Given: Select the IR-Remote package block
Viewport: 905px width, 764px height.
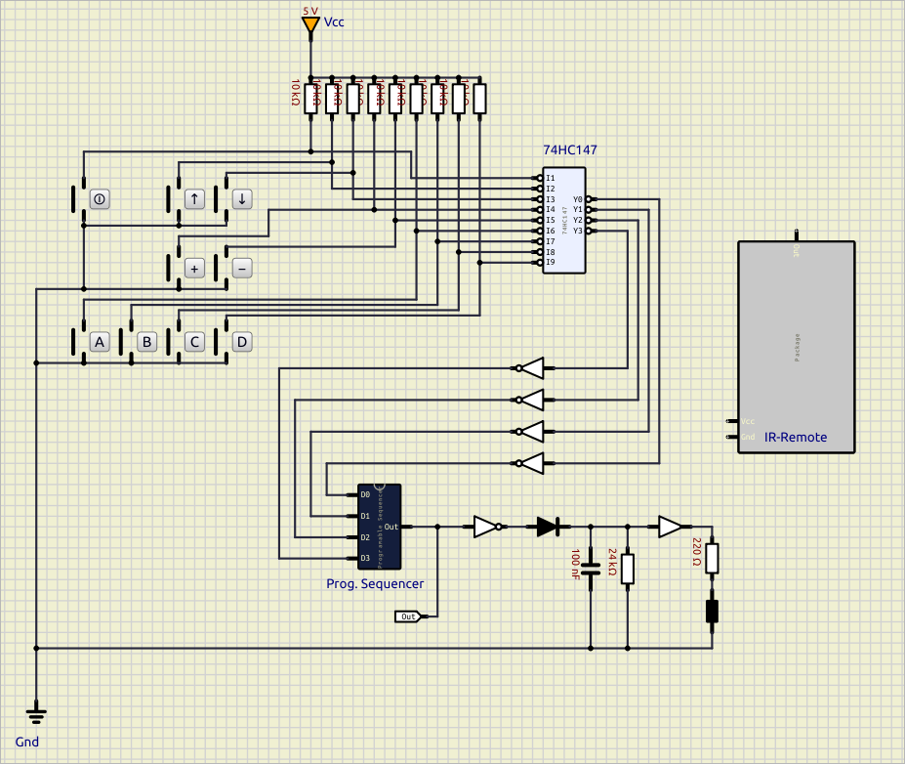Looking at the screenshot, I should tap(796, 346).
